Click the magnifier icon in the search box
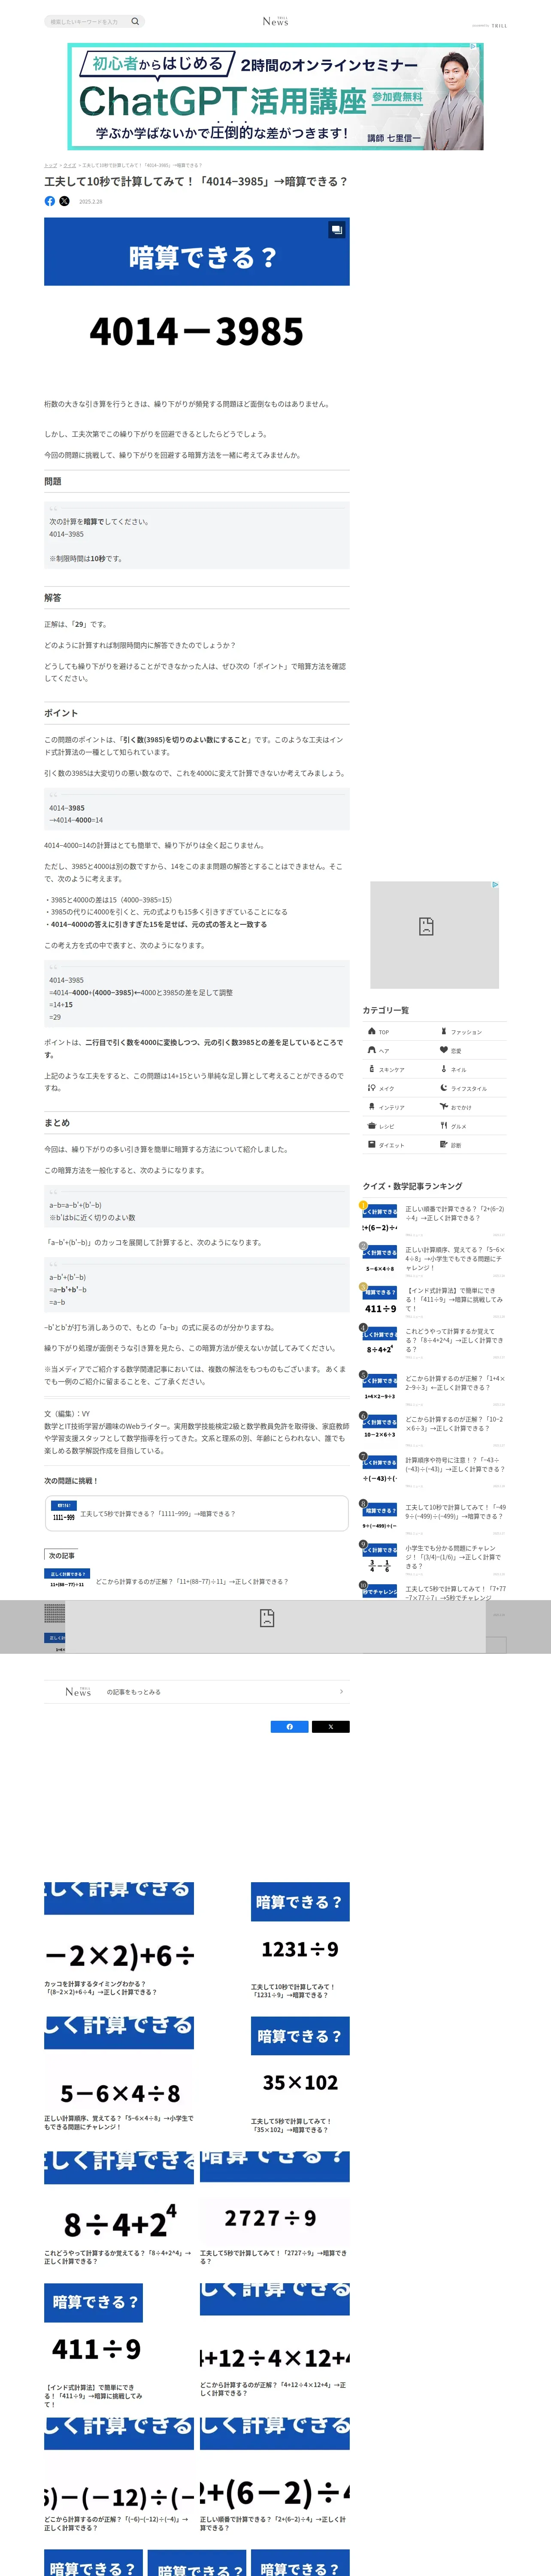Screen dimensions: 551x2576 (x=135, y=21)
